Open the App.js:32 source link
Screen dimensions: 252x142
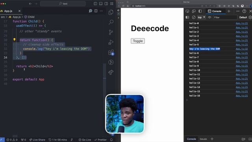coord(242,49)
